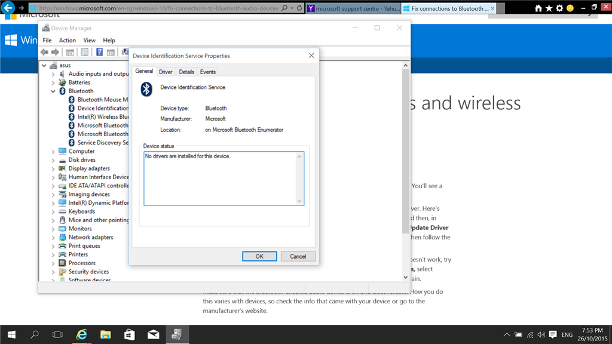Viewport: 612px width, 344px height.
Task: Open the Store icon on the taskbar
Action: pos(129,334)
